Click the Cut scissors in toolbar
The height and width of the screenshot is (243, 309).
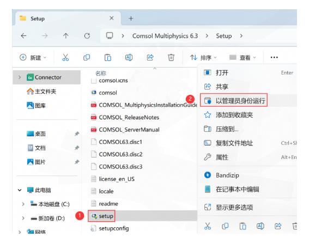[65, 57]
